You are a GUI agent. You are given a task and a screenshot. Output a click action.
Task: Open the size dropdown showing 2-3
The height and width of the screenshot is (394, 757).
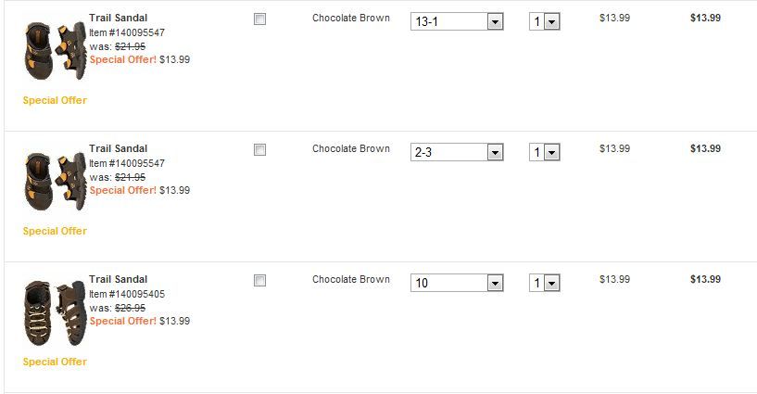(457, 152)
